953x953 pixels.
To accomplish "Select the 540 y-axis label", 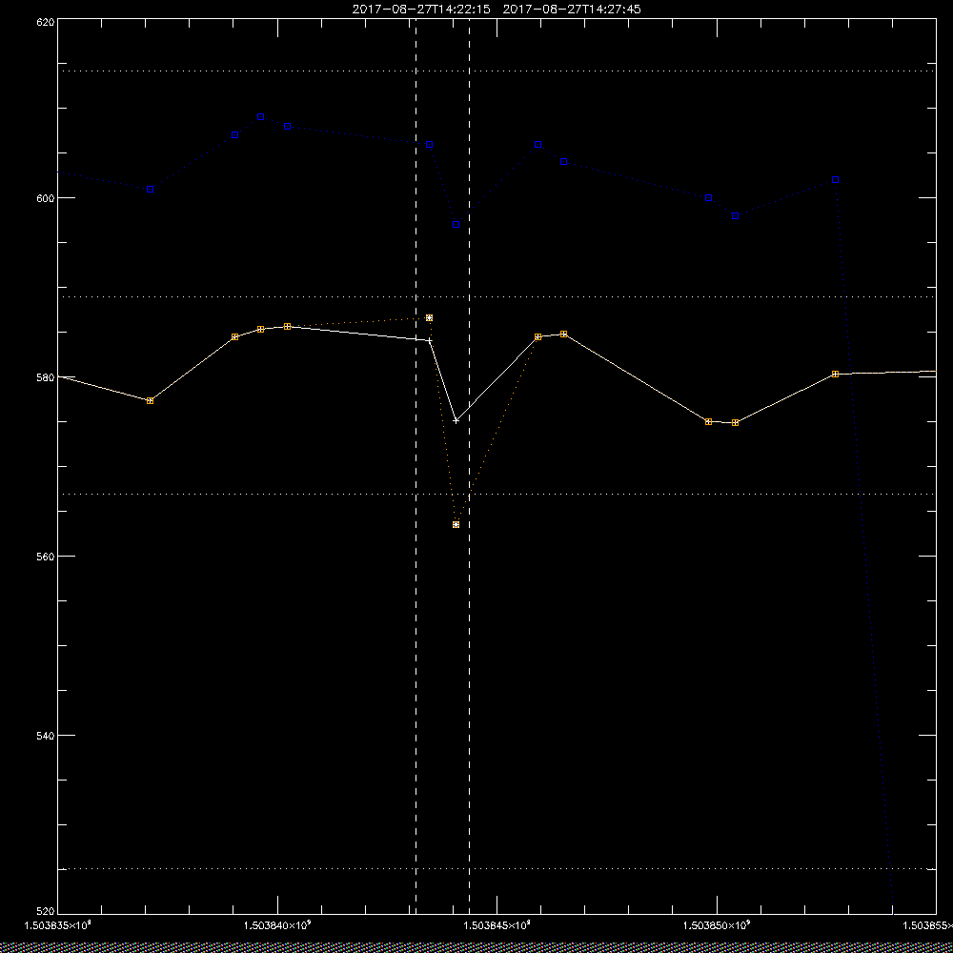I will (46, 736).
